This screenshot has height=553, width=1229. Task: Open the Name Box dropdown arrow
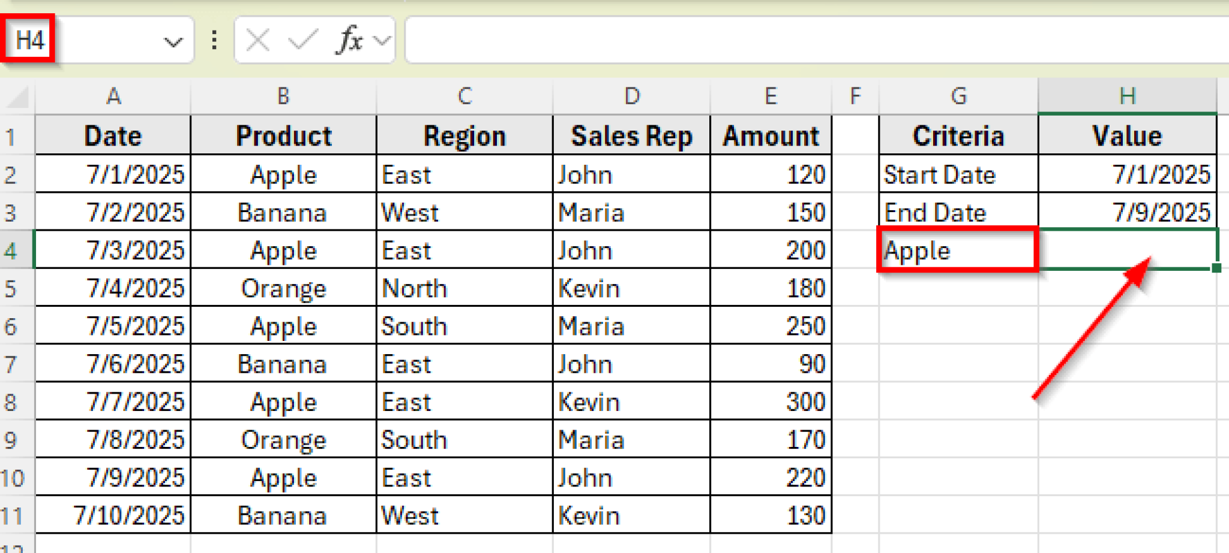[x=173, y=40]
